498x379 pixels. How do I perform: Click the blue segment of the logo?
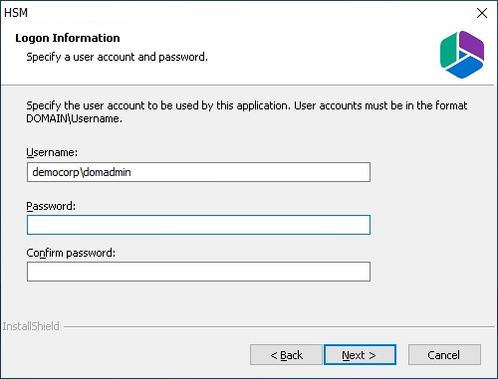tap(465, 68)
